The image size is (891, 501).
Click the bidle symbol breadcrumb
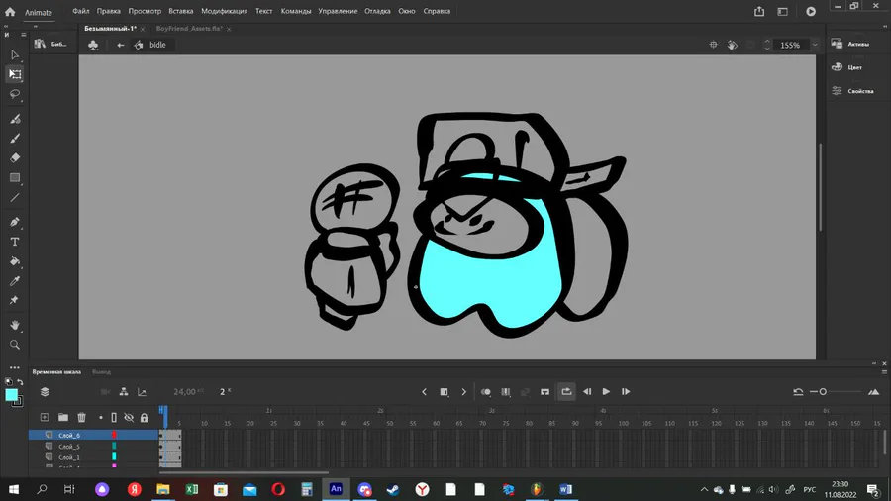coord(150,45)
